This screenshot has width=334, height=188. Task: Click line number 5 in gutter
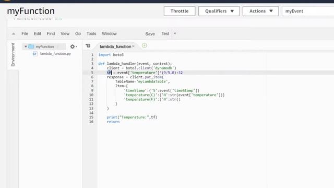tap(92, 73)
